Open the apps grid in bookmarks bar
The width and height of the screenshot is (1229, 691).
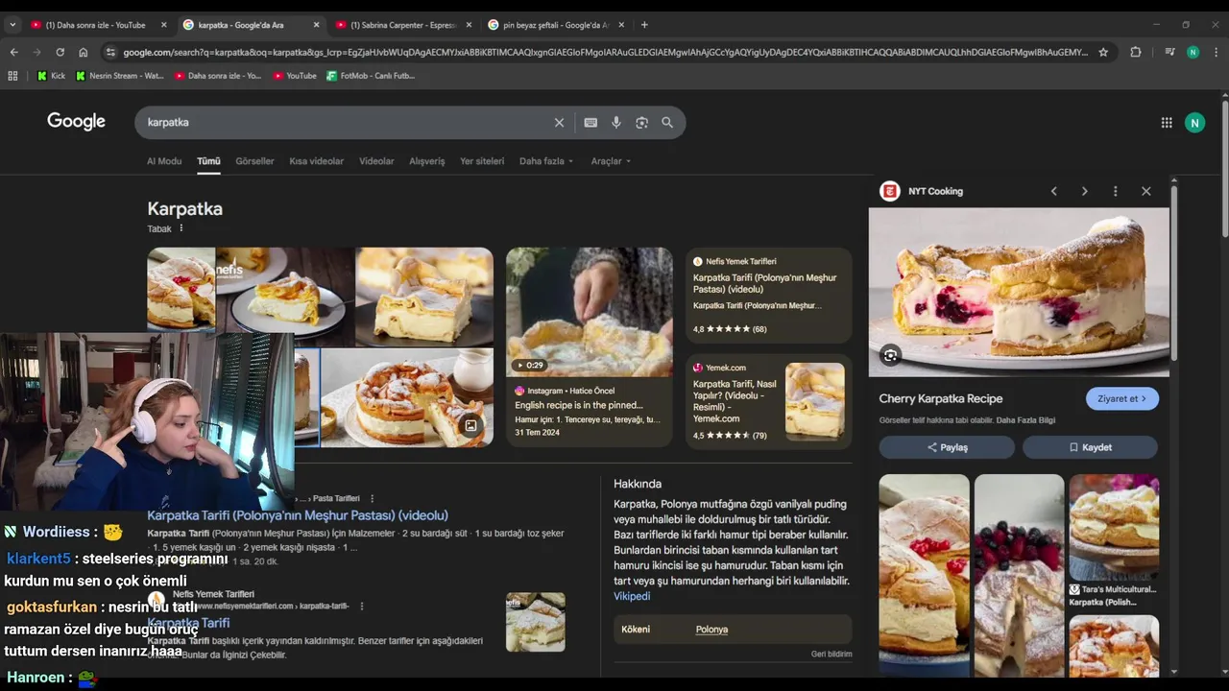click(x=12, y=75)
